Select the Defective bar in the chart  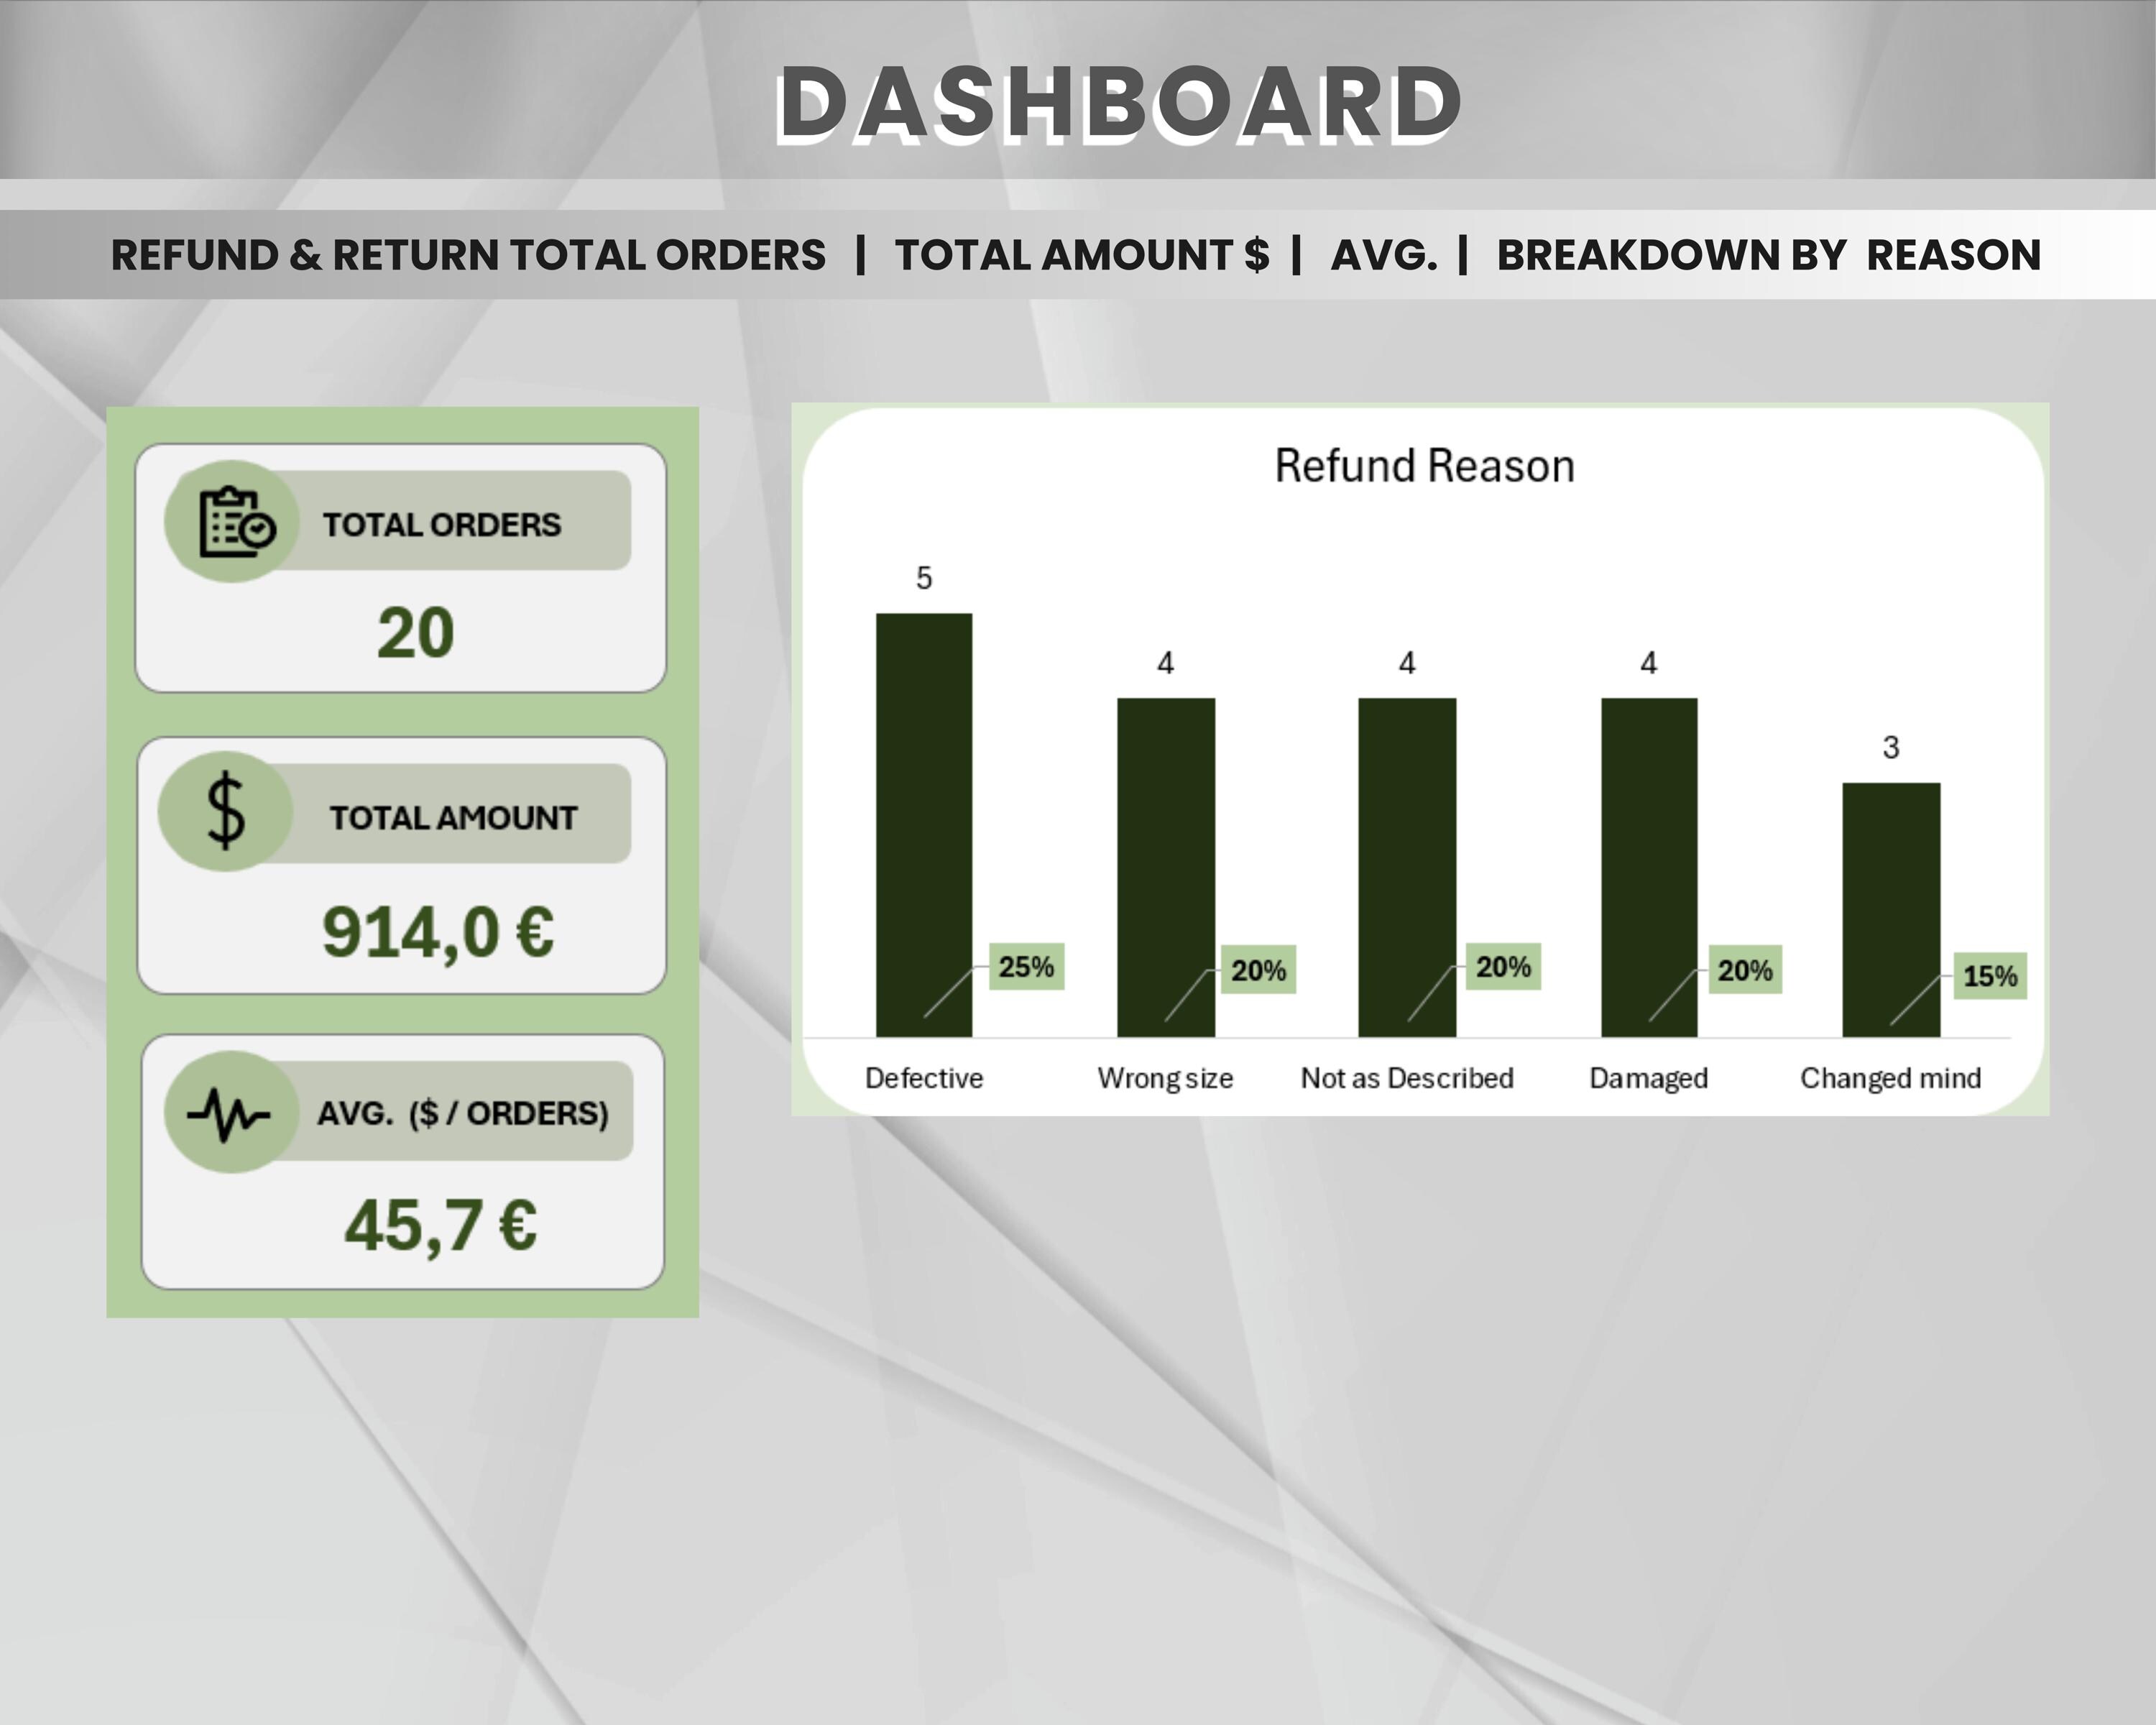coord(922,820)
